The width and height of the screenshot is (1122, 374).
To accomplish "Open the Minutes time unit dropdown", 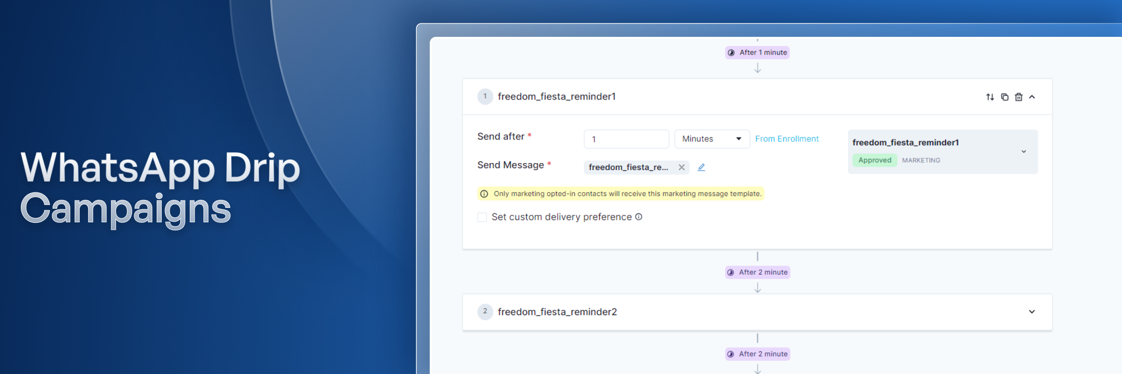I will click(712, 139).
